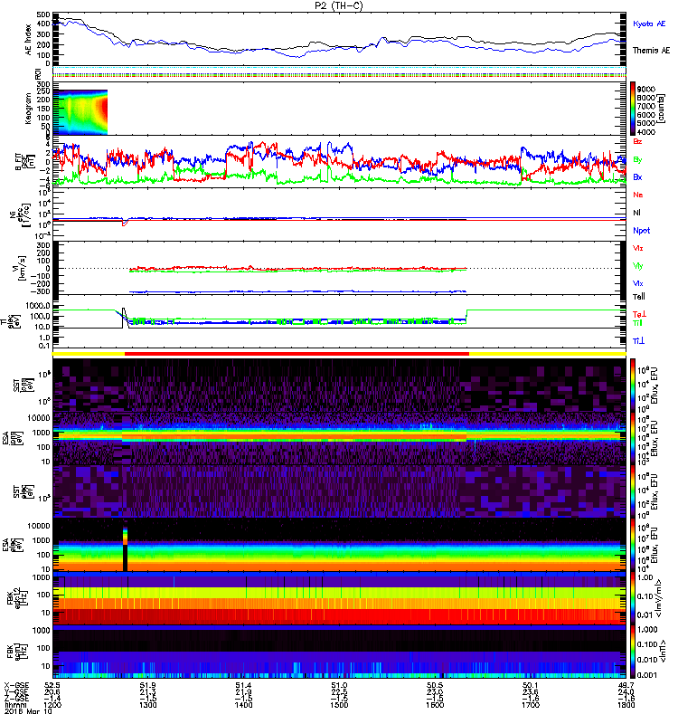Click the X-GSE value 49.7
This screenshot has height=724, width=678.
coord(626,685)
